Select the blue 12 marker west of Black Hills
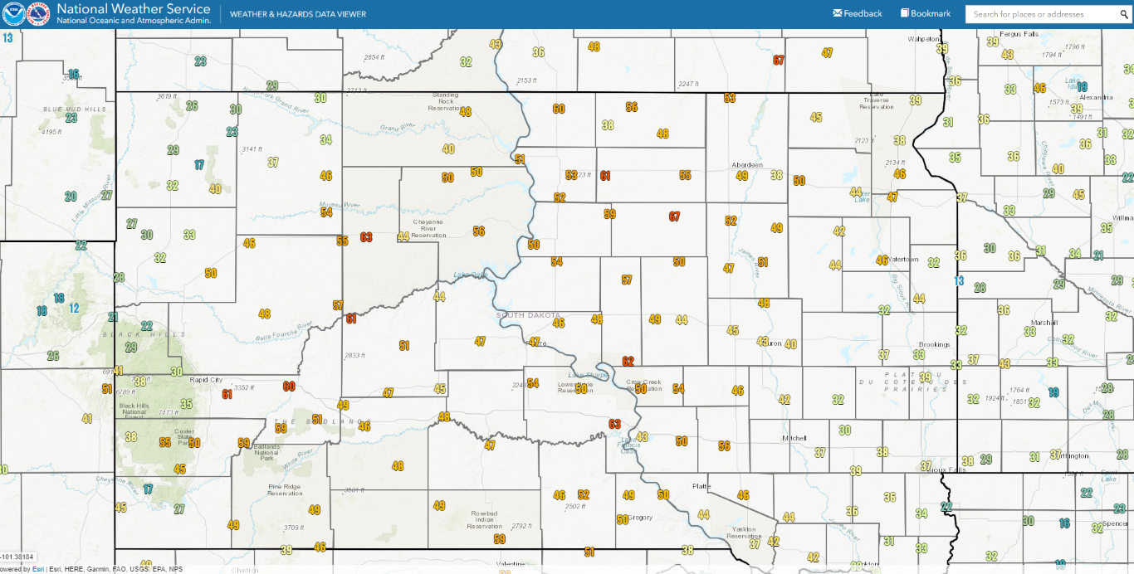The height and width of the screenshot is (574, 1134). (x=74, y=308)
